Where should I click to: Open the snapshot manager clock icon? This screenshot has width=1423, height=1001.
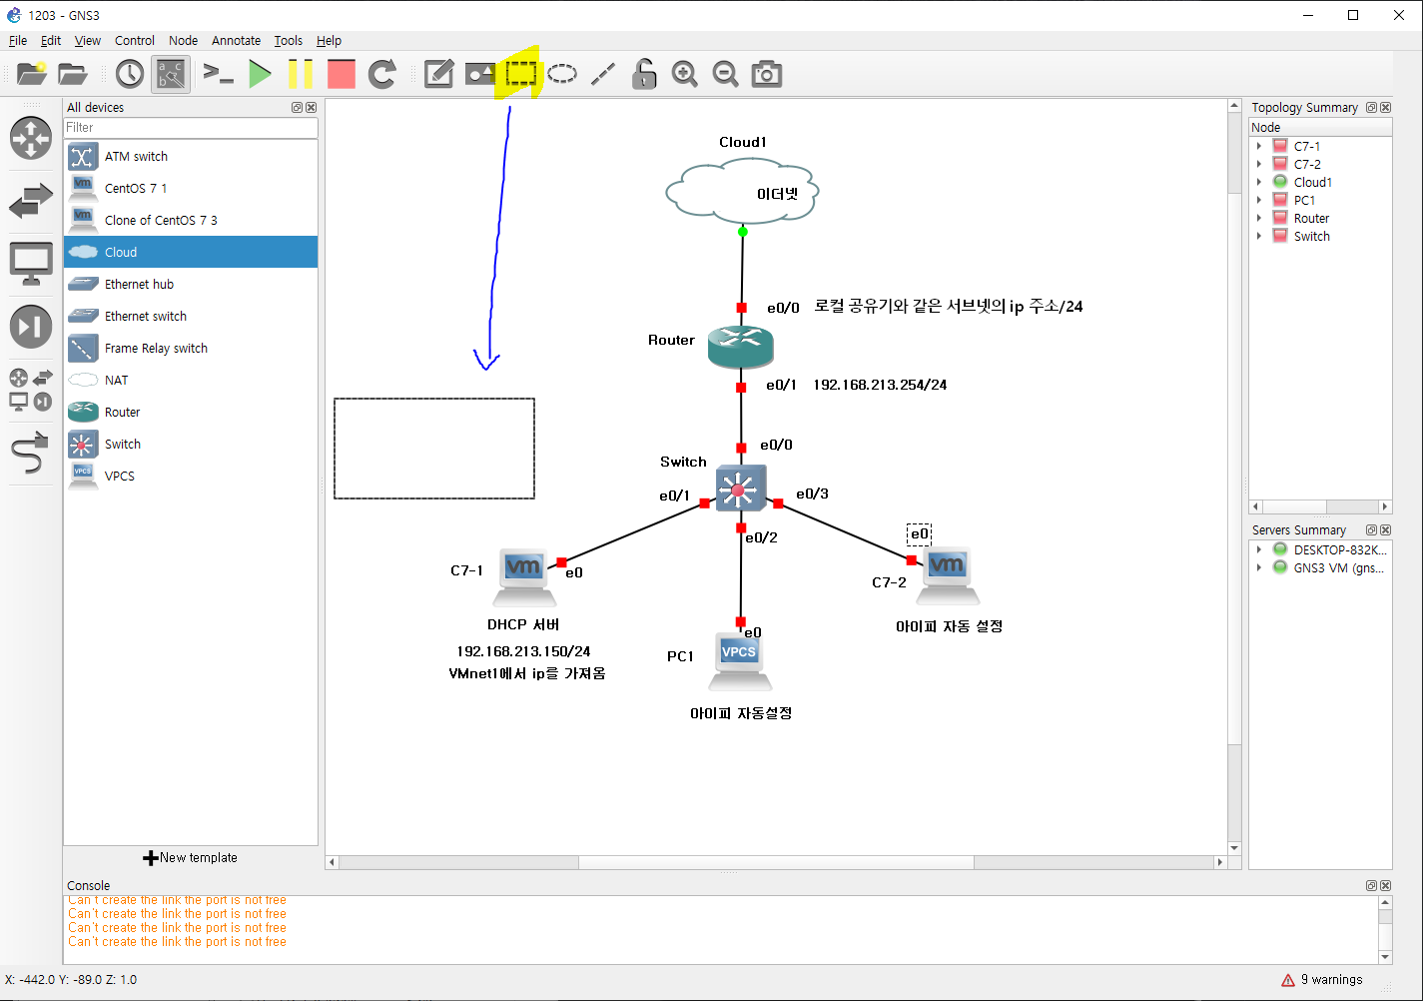click(130, 74)
